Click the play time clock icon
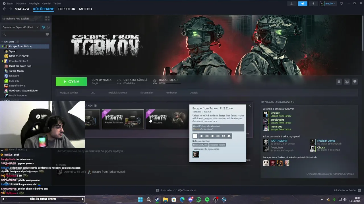Image resolution: width=364 pixels, height=204 pixels. pos(119,82)
